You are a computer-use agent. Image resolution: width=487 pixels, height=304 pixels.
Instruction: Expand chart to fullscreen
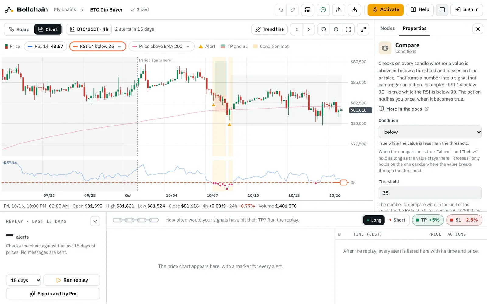coord(363,29)
